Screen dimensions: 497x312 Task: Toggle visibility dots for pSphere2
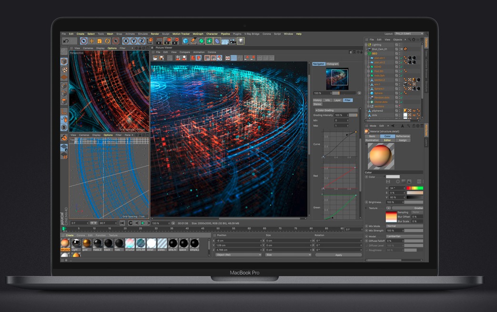click(400, 111)
